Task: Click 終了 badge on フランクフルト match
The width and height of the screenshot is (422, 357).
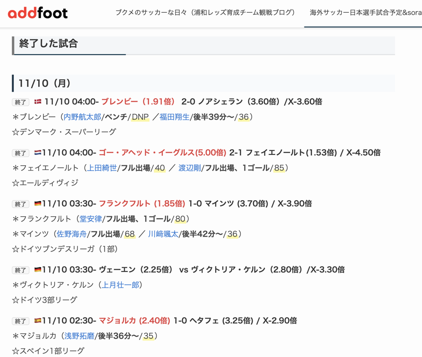Action: [20, 204]
